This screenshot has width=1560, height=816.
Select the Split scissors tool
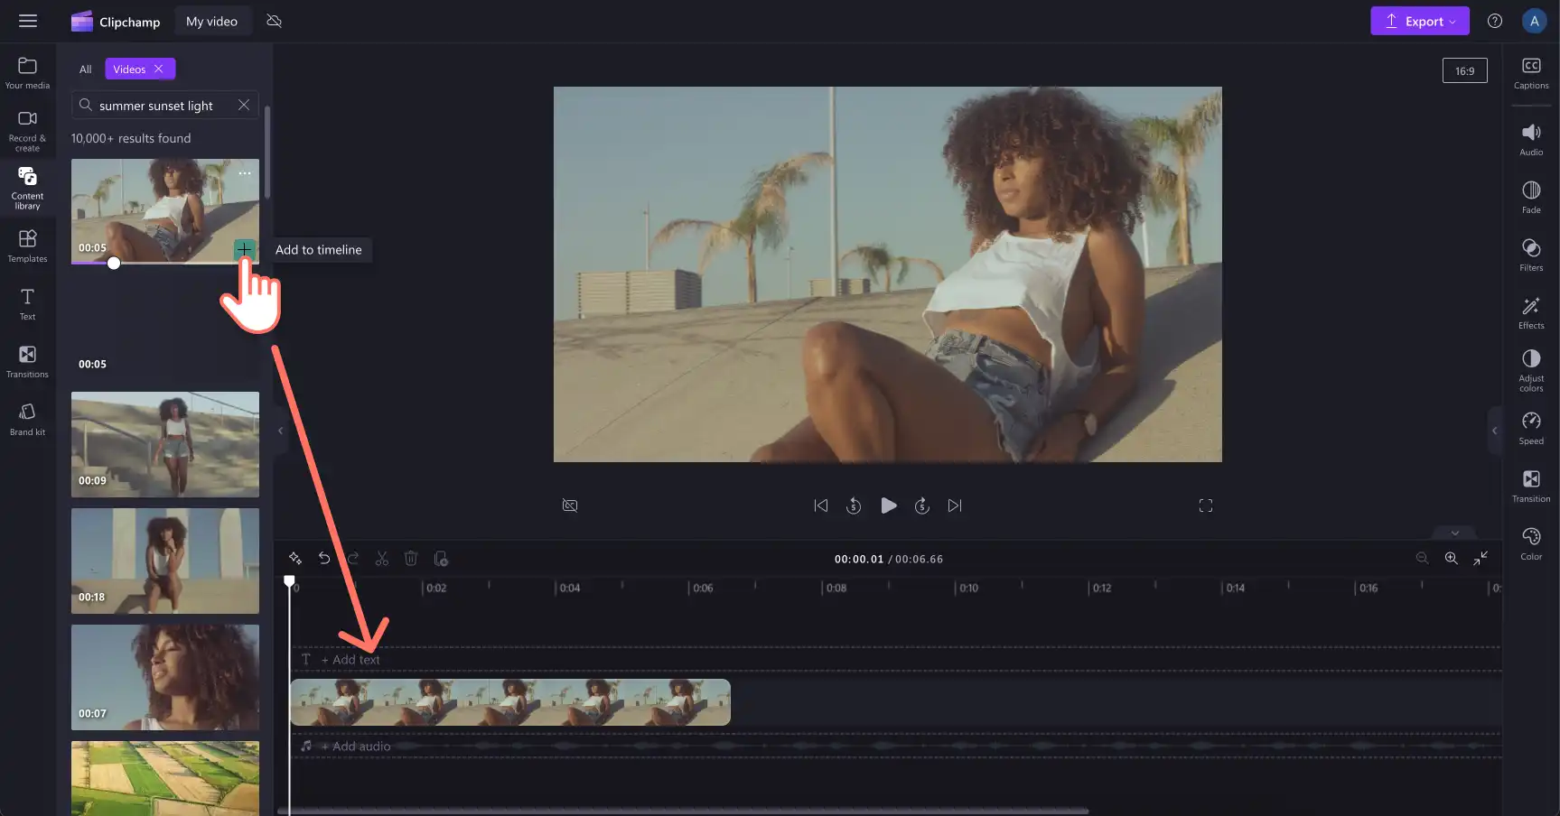[x=382, y=559]
